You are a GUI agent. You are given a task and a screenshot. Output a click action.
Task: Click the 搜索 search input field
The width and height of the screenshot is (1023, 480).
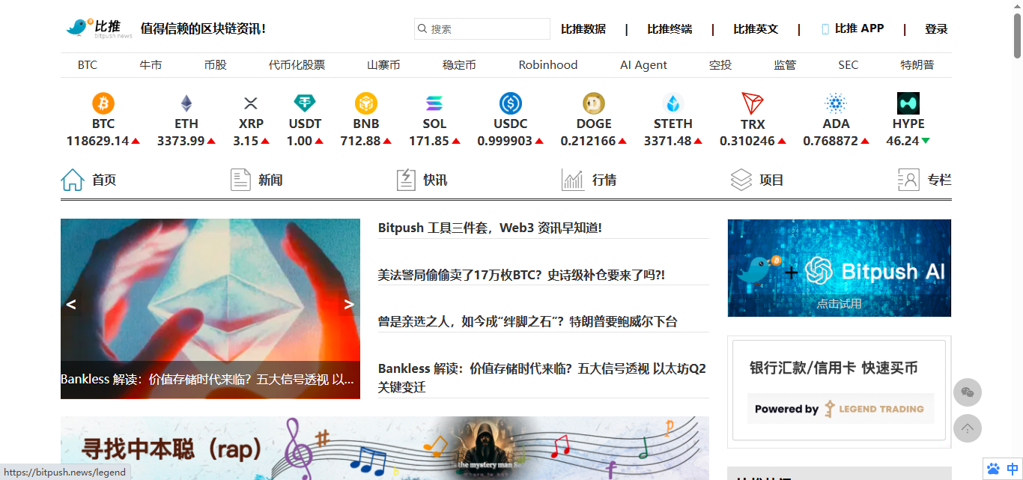(482, 28)
